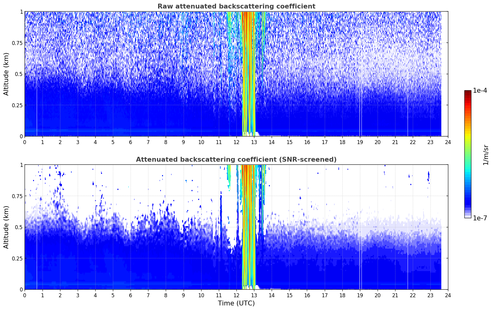Click the '0.5' altitude tick on top plot
Viewport: 492px width, 310px height.
(19, 74)
